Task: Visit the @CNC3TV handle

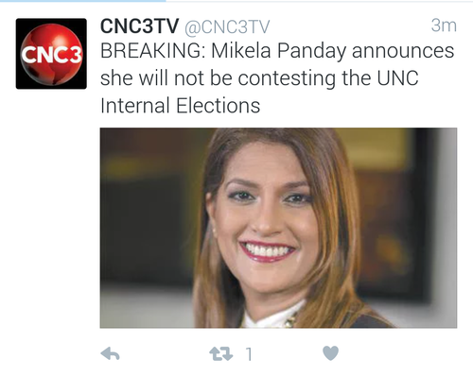Action: point(227,26)
